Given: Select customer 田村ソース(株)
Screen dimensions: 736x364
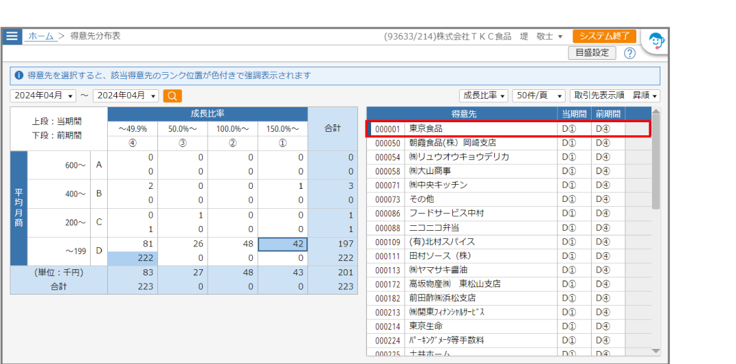Looking at the screenshot, I should [509, 255].
